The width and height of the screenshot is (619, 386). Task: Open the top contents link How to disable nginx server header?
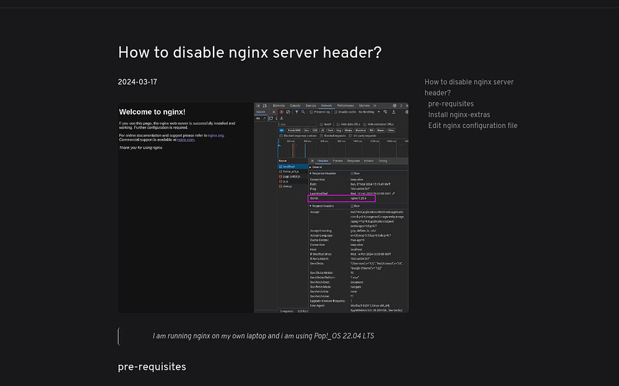[469, 87]
